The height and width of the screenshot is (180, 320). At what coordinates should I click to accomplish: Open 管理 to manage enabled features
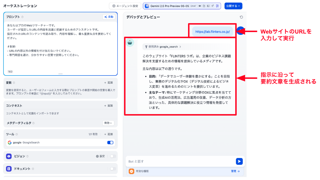(x=235, y=171)
